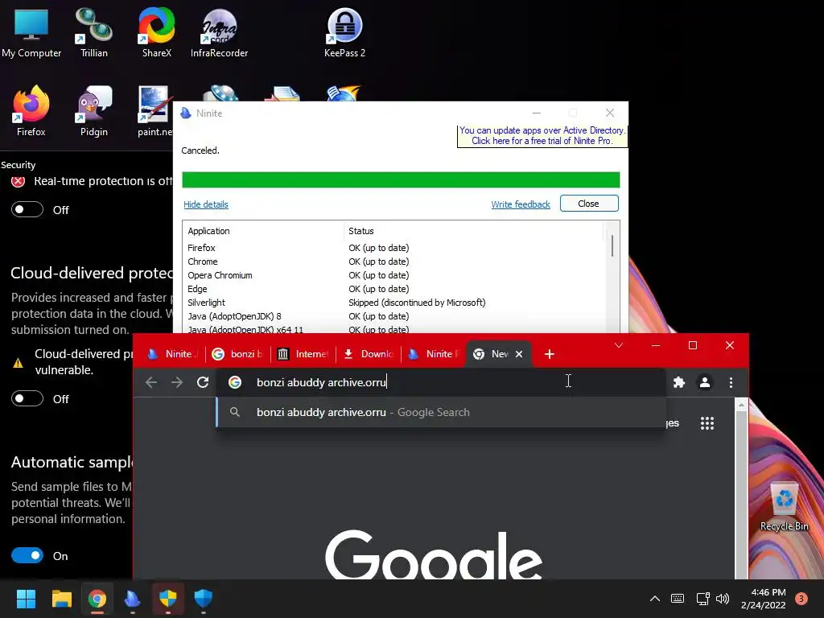The height and width of the screenshot is (618, 824).
Task: Select the Firefox row in Ninite
Action: pos(394,248)
